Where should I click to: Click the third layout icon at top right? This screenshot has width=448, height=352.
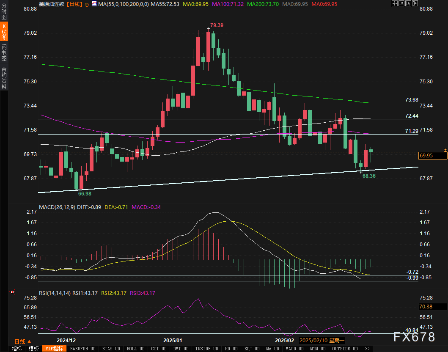point(407,4)
